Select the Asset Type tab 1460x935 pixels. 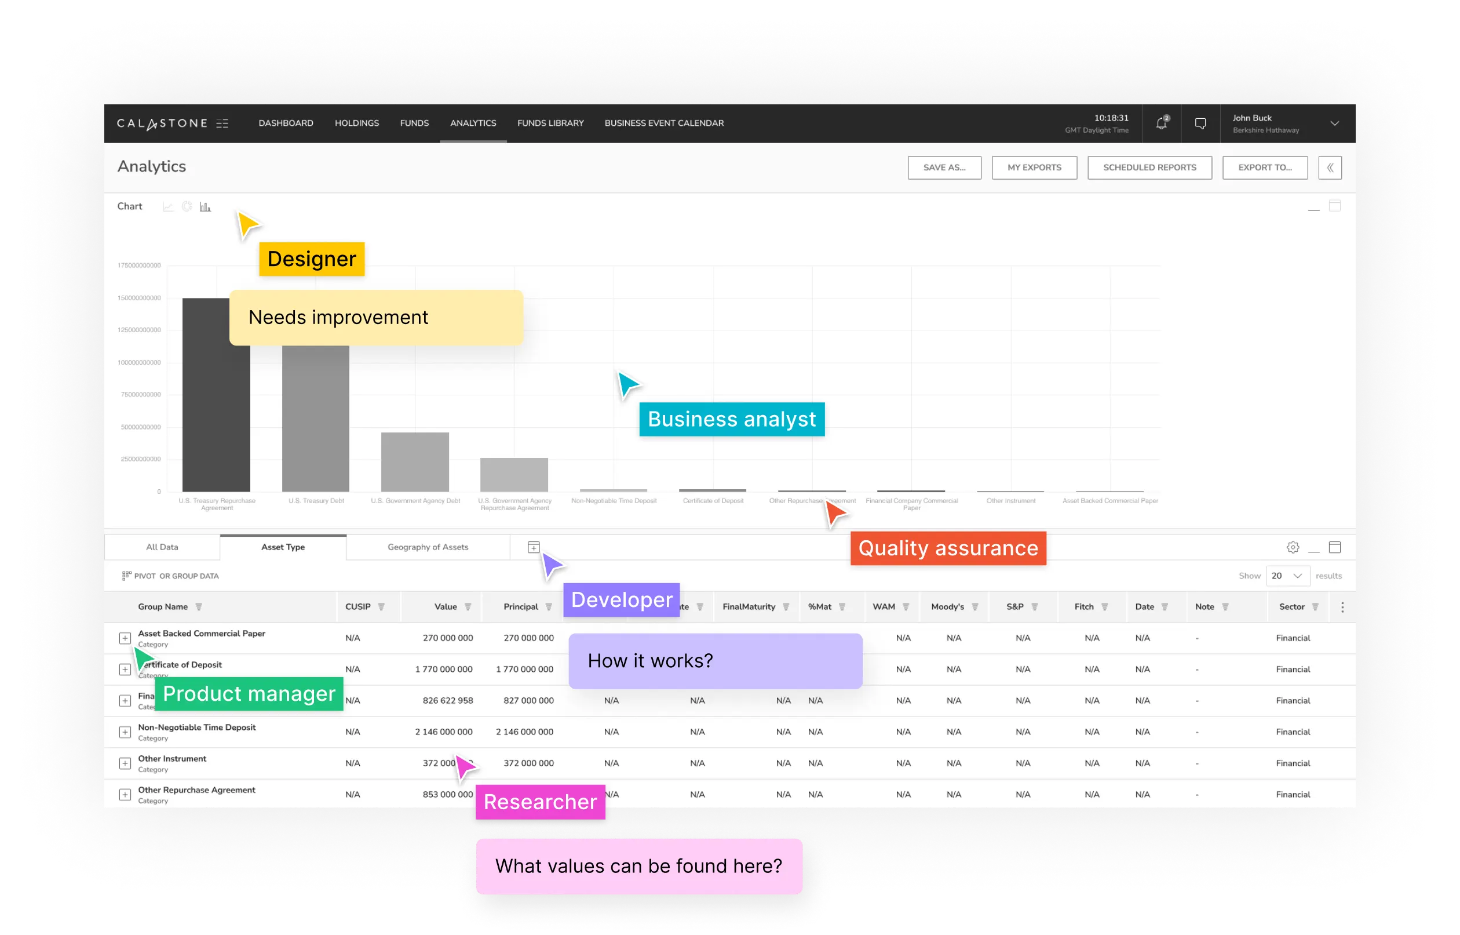click(x=282, y=546)
